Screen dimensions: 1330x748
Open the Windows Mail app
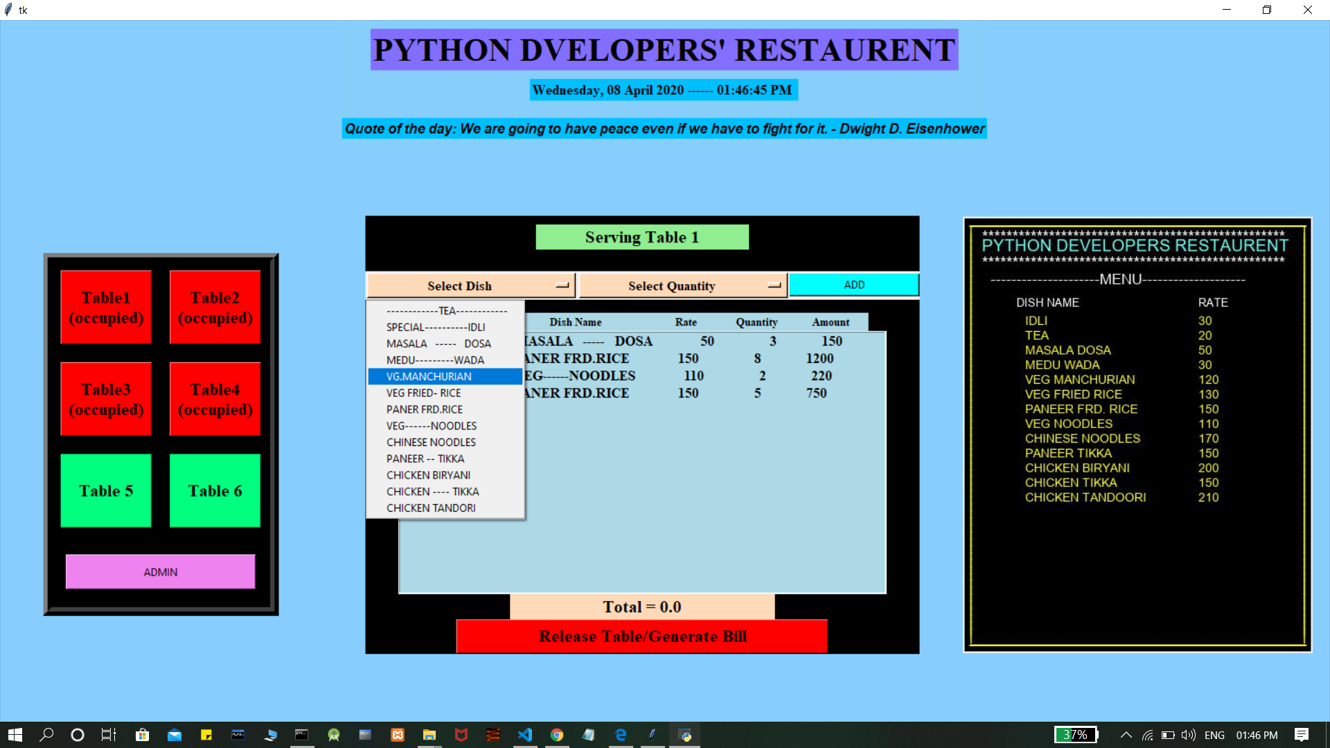click(x=175, y=734)
